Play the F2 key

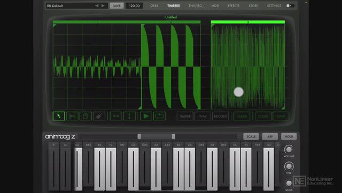tap(111, 169)
